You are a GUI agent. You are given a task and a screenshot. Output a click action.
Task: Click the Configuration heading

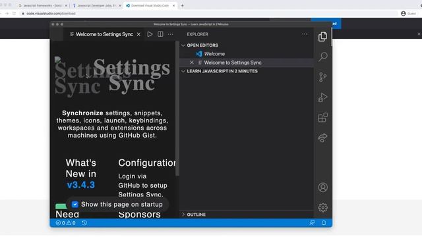click(x=147, y=163)
